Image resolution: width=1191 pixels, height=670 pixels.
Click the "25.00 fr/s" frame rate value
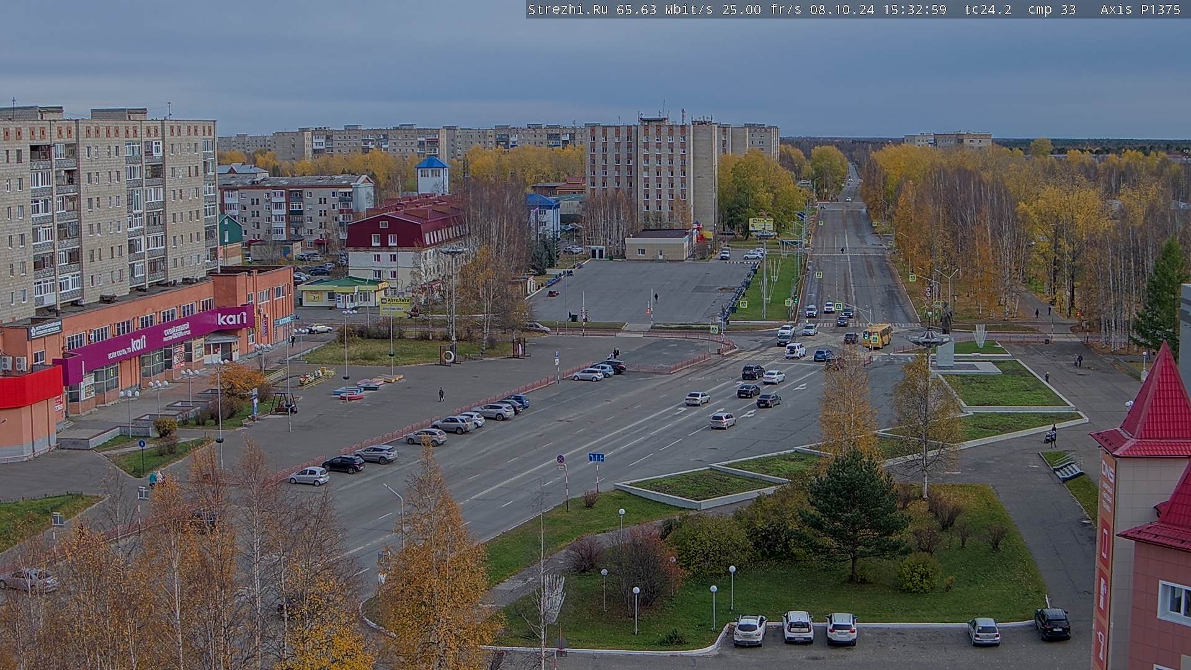click(762, 9)
